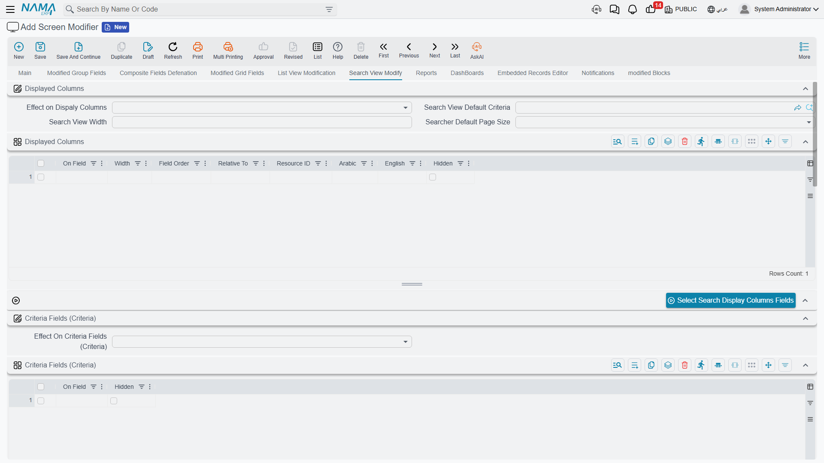Image resolution: width=824 pixels, height=463 pixels.
Task: Open the Embedded Records Editor tab
Action: pyautogui.click(x=533, y=73)
